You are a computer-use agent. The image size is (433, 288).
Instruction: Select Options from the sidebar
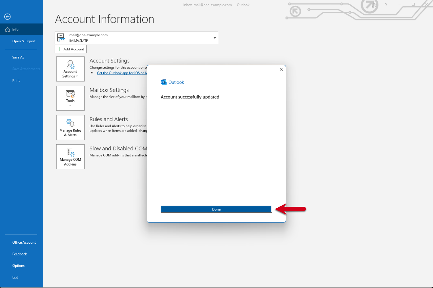point(18,265)
